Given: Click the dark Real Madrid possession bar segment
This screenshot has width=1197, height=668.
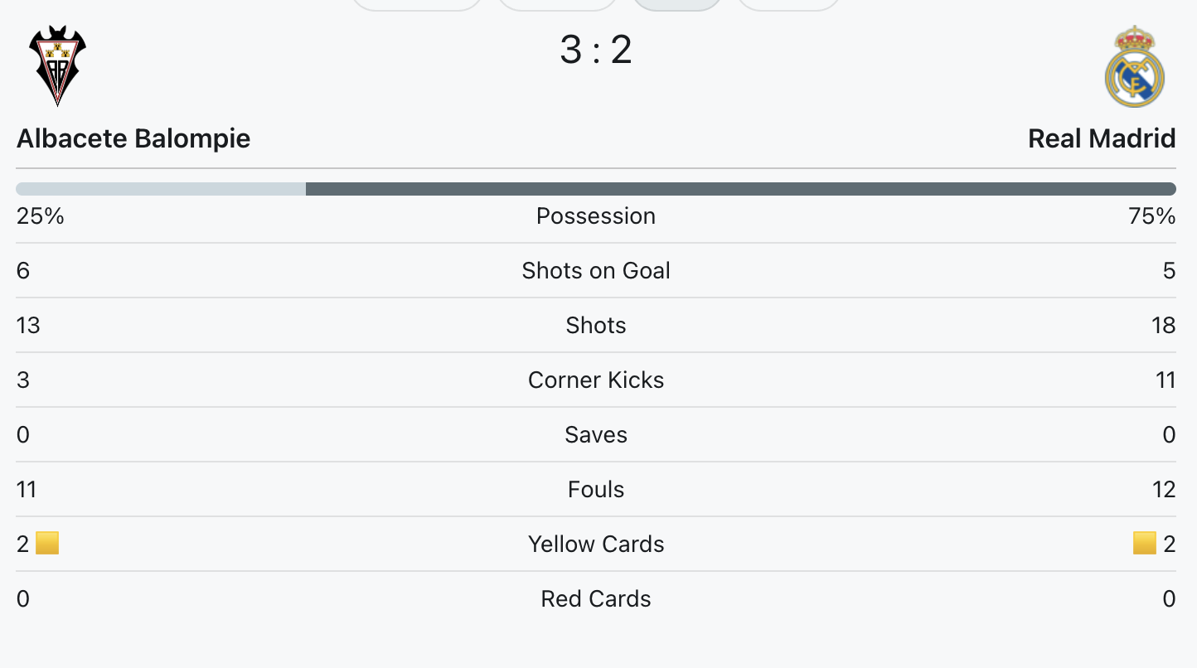Looking at the screenshot, I should point(740,189).
